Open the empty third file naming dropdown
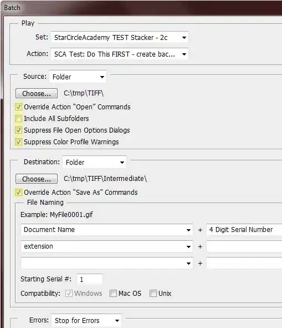 click(x=107, y=263)
